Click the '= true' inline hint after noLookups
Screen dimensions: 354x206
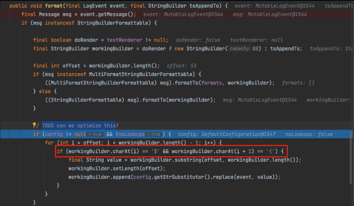coord(154,134)
